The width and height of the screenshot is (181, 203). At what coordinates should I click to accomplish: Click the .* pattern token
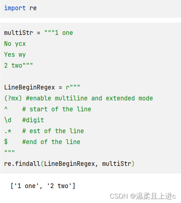coord(8,131)
